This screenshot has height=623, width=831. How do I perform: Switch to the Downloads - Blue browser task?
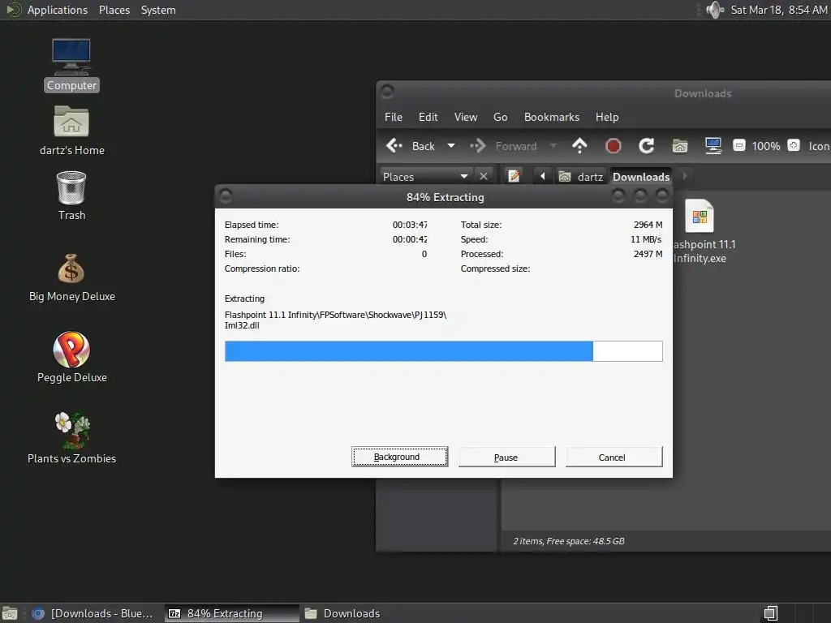(93, 613)
